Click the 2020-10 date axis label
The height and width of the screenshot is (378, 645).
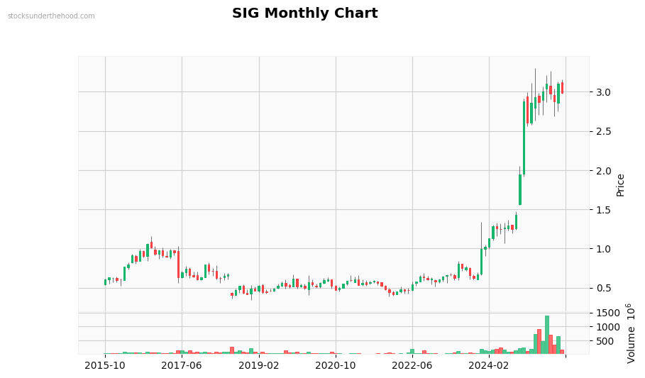336,365
